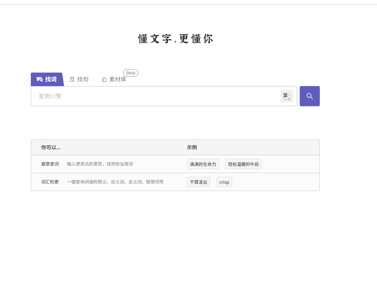
Task: Select the crisp example chip
Action: click(x=224, y=182)
